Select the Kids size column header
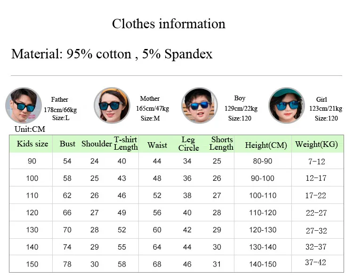353x275 pixels. (x=32, y=144)
